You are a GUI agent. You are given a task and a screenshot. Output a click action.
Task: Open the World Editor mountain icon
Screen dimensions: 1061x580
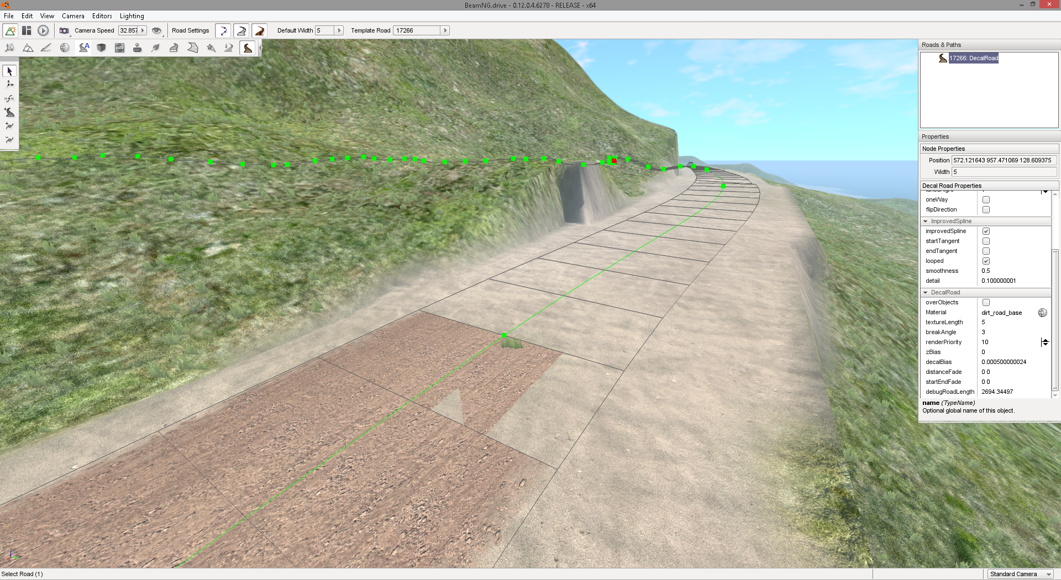pos(10,31)
